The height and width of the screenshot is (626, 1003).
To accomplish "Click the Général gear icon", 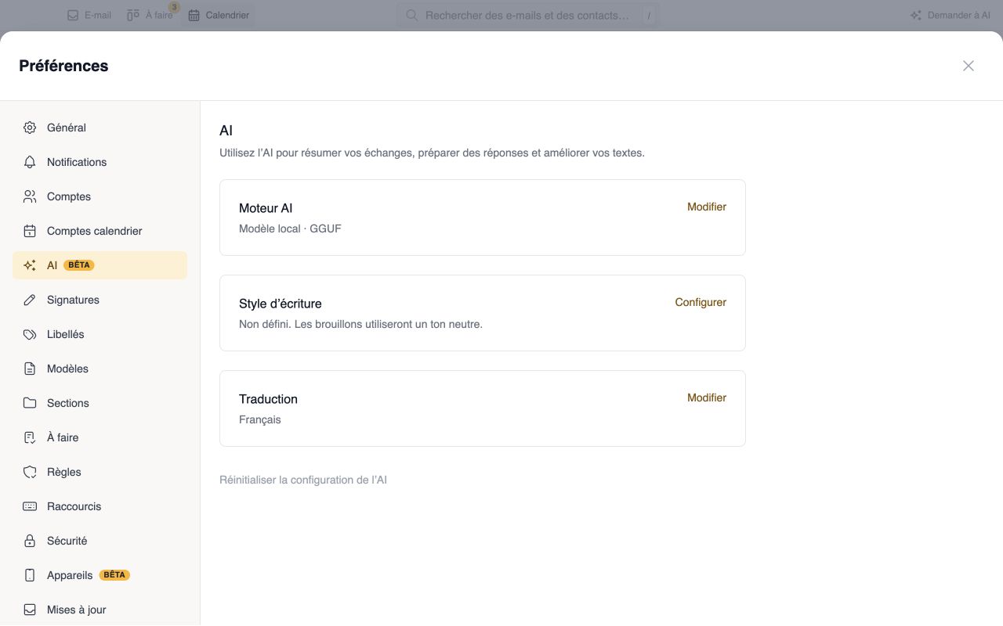I will click(30, 128).
